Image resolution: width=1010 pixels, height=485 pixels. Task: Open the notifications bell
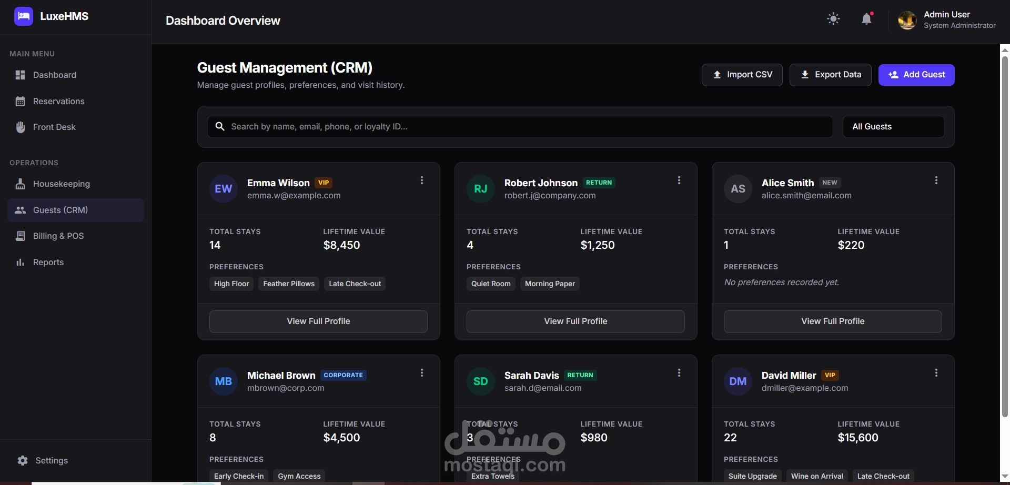point(866,19)
